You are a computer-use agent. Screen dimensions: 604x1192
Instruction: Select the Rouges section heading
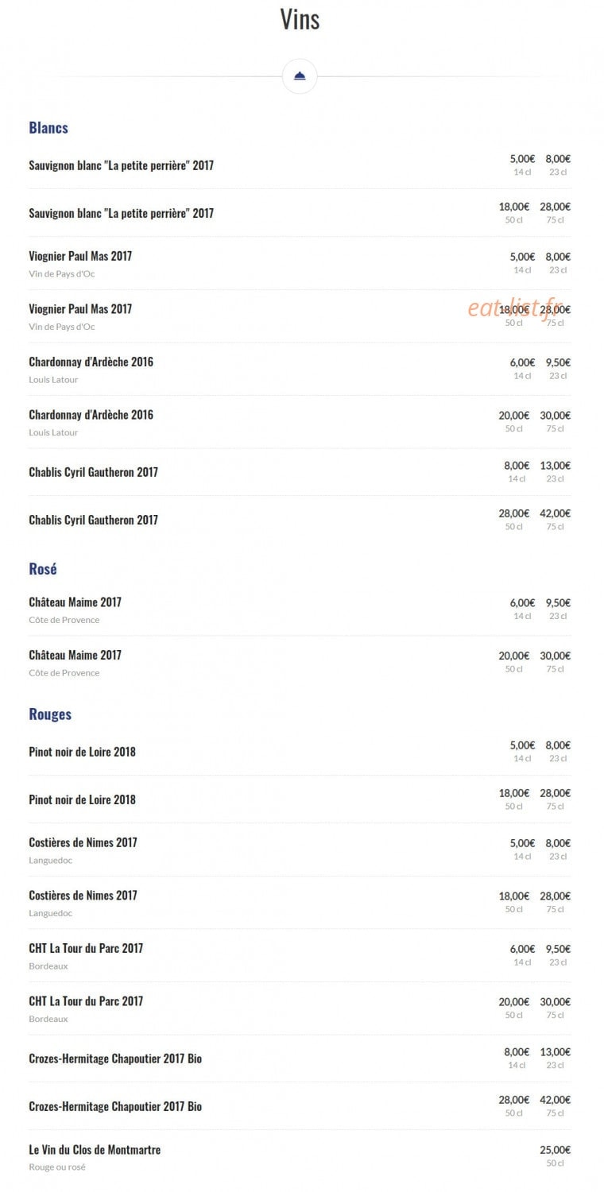[x=50, y=714]
